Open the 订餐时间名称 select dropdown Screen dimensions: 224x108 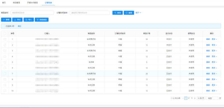point(90,13)
